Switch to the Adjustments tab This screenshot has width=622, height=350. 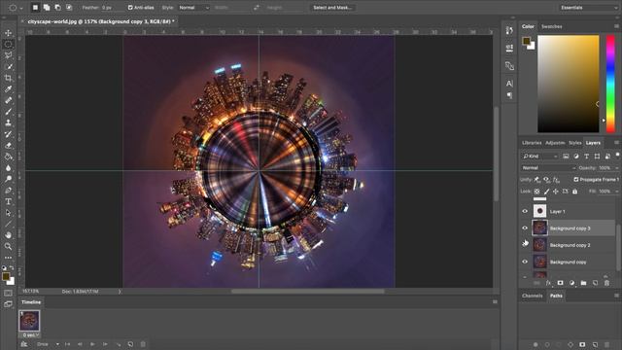pyautogui.click(x=555, y=143)
